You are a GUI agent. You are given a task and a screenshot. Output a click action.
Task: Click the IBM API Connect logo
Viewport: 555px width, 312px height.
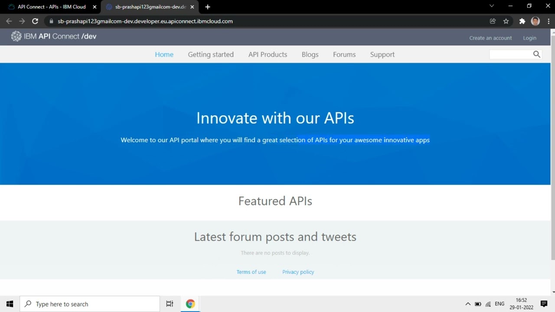[54, 36]
